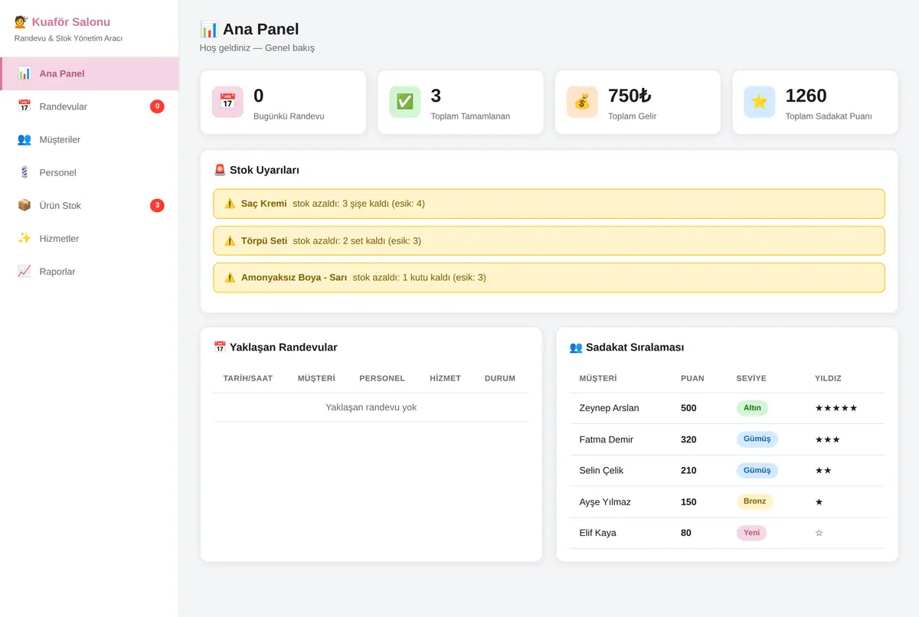919x617 pixels.
Task: Go to the Randevular section
Action: [90, 106]
